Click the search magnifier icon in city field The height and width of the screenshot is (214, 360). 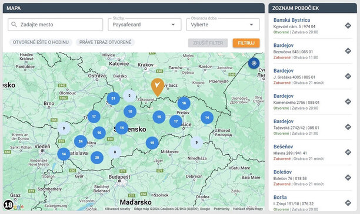tap(14, 25)
